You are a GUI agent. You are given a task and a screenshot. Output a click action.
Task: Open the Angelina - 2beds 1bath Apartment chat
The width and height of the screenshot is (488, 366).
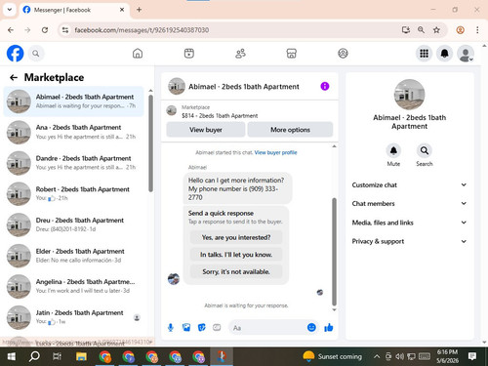74,286
